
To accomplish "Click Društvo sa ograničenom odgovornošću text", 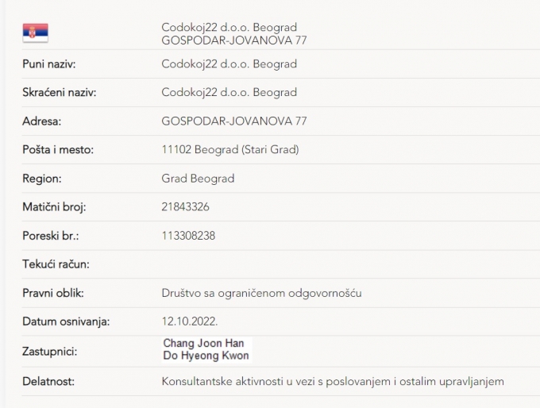I will click(261, 294).
